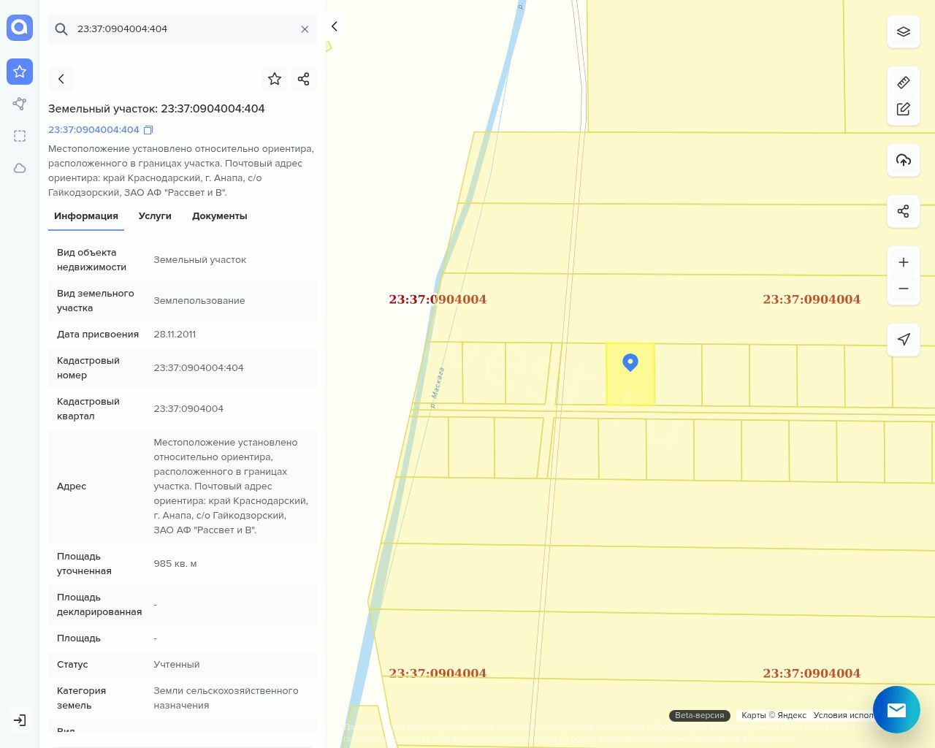The width and height of the screenshot is (935, 748).
Task: Share the map using right toolbar icon
Action: [x=904, y=211]
